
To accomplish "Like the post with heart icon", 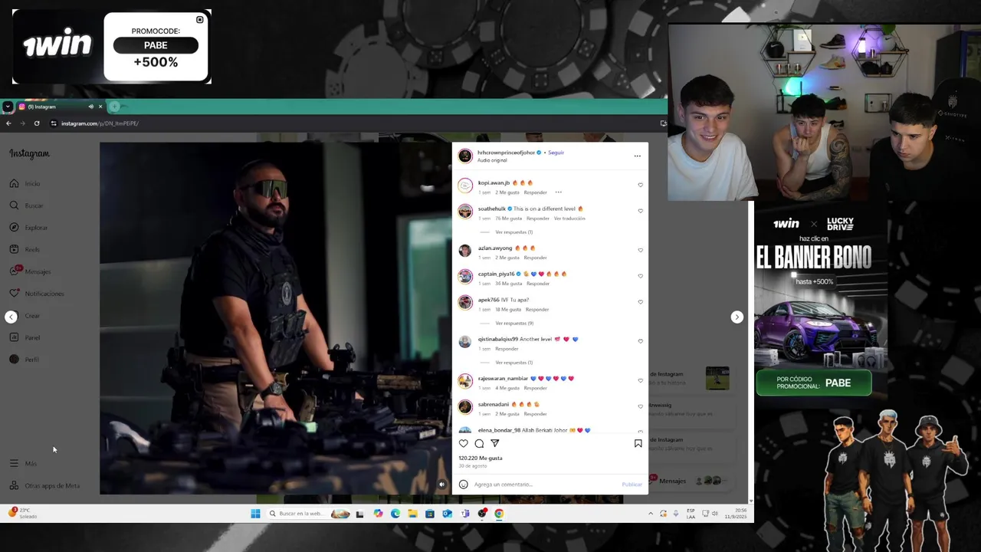I will [463, 443].
